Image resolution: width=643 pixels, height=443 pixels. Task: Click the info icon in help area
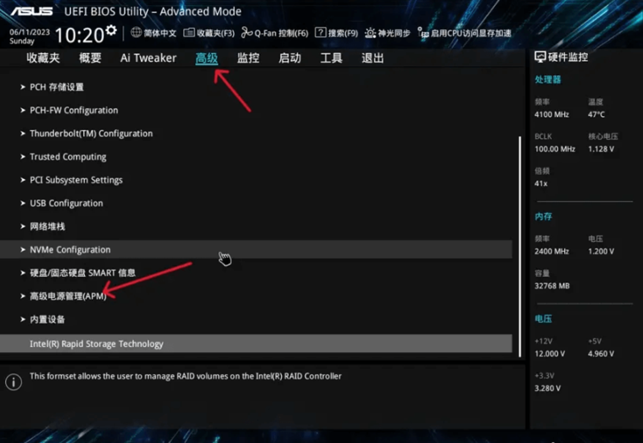[x=13, y=382]
